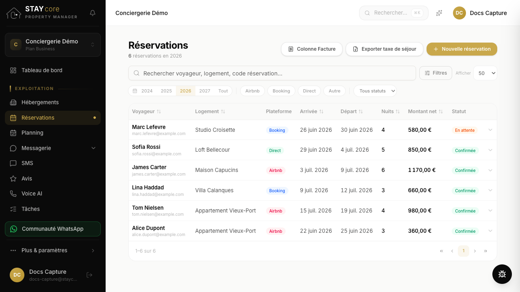Click the reservation search input field
The width and height of the screenshot is (520, 292).
tap(272, 73)
